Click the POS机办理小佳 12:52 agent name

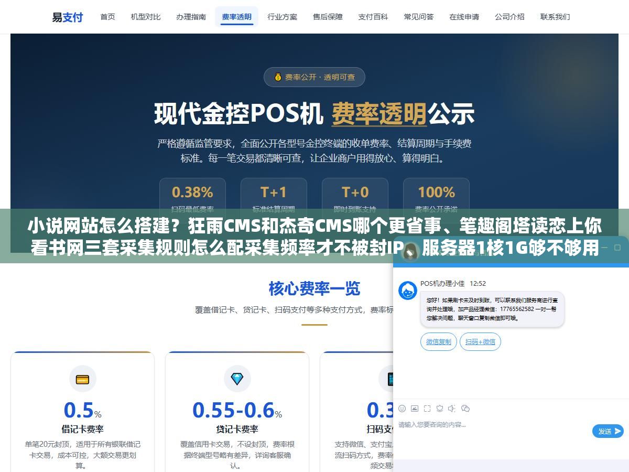[453, 283]
